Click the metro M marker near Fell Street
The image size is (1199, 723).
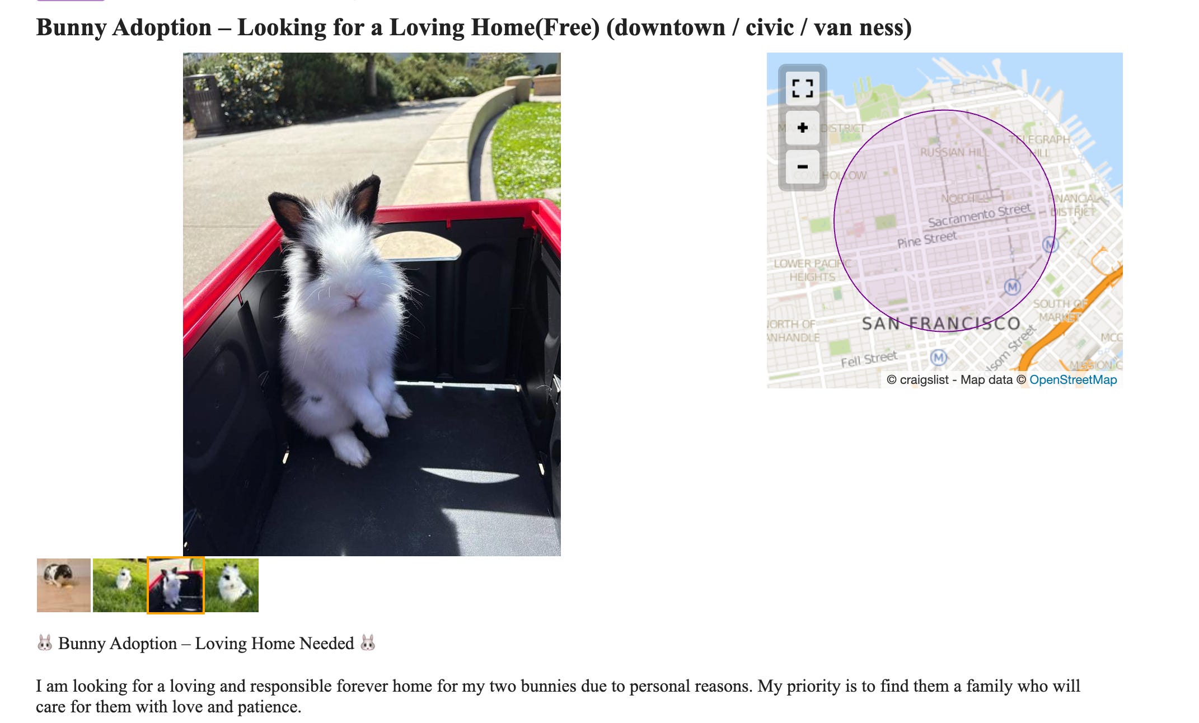point(939,357)
